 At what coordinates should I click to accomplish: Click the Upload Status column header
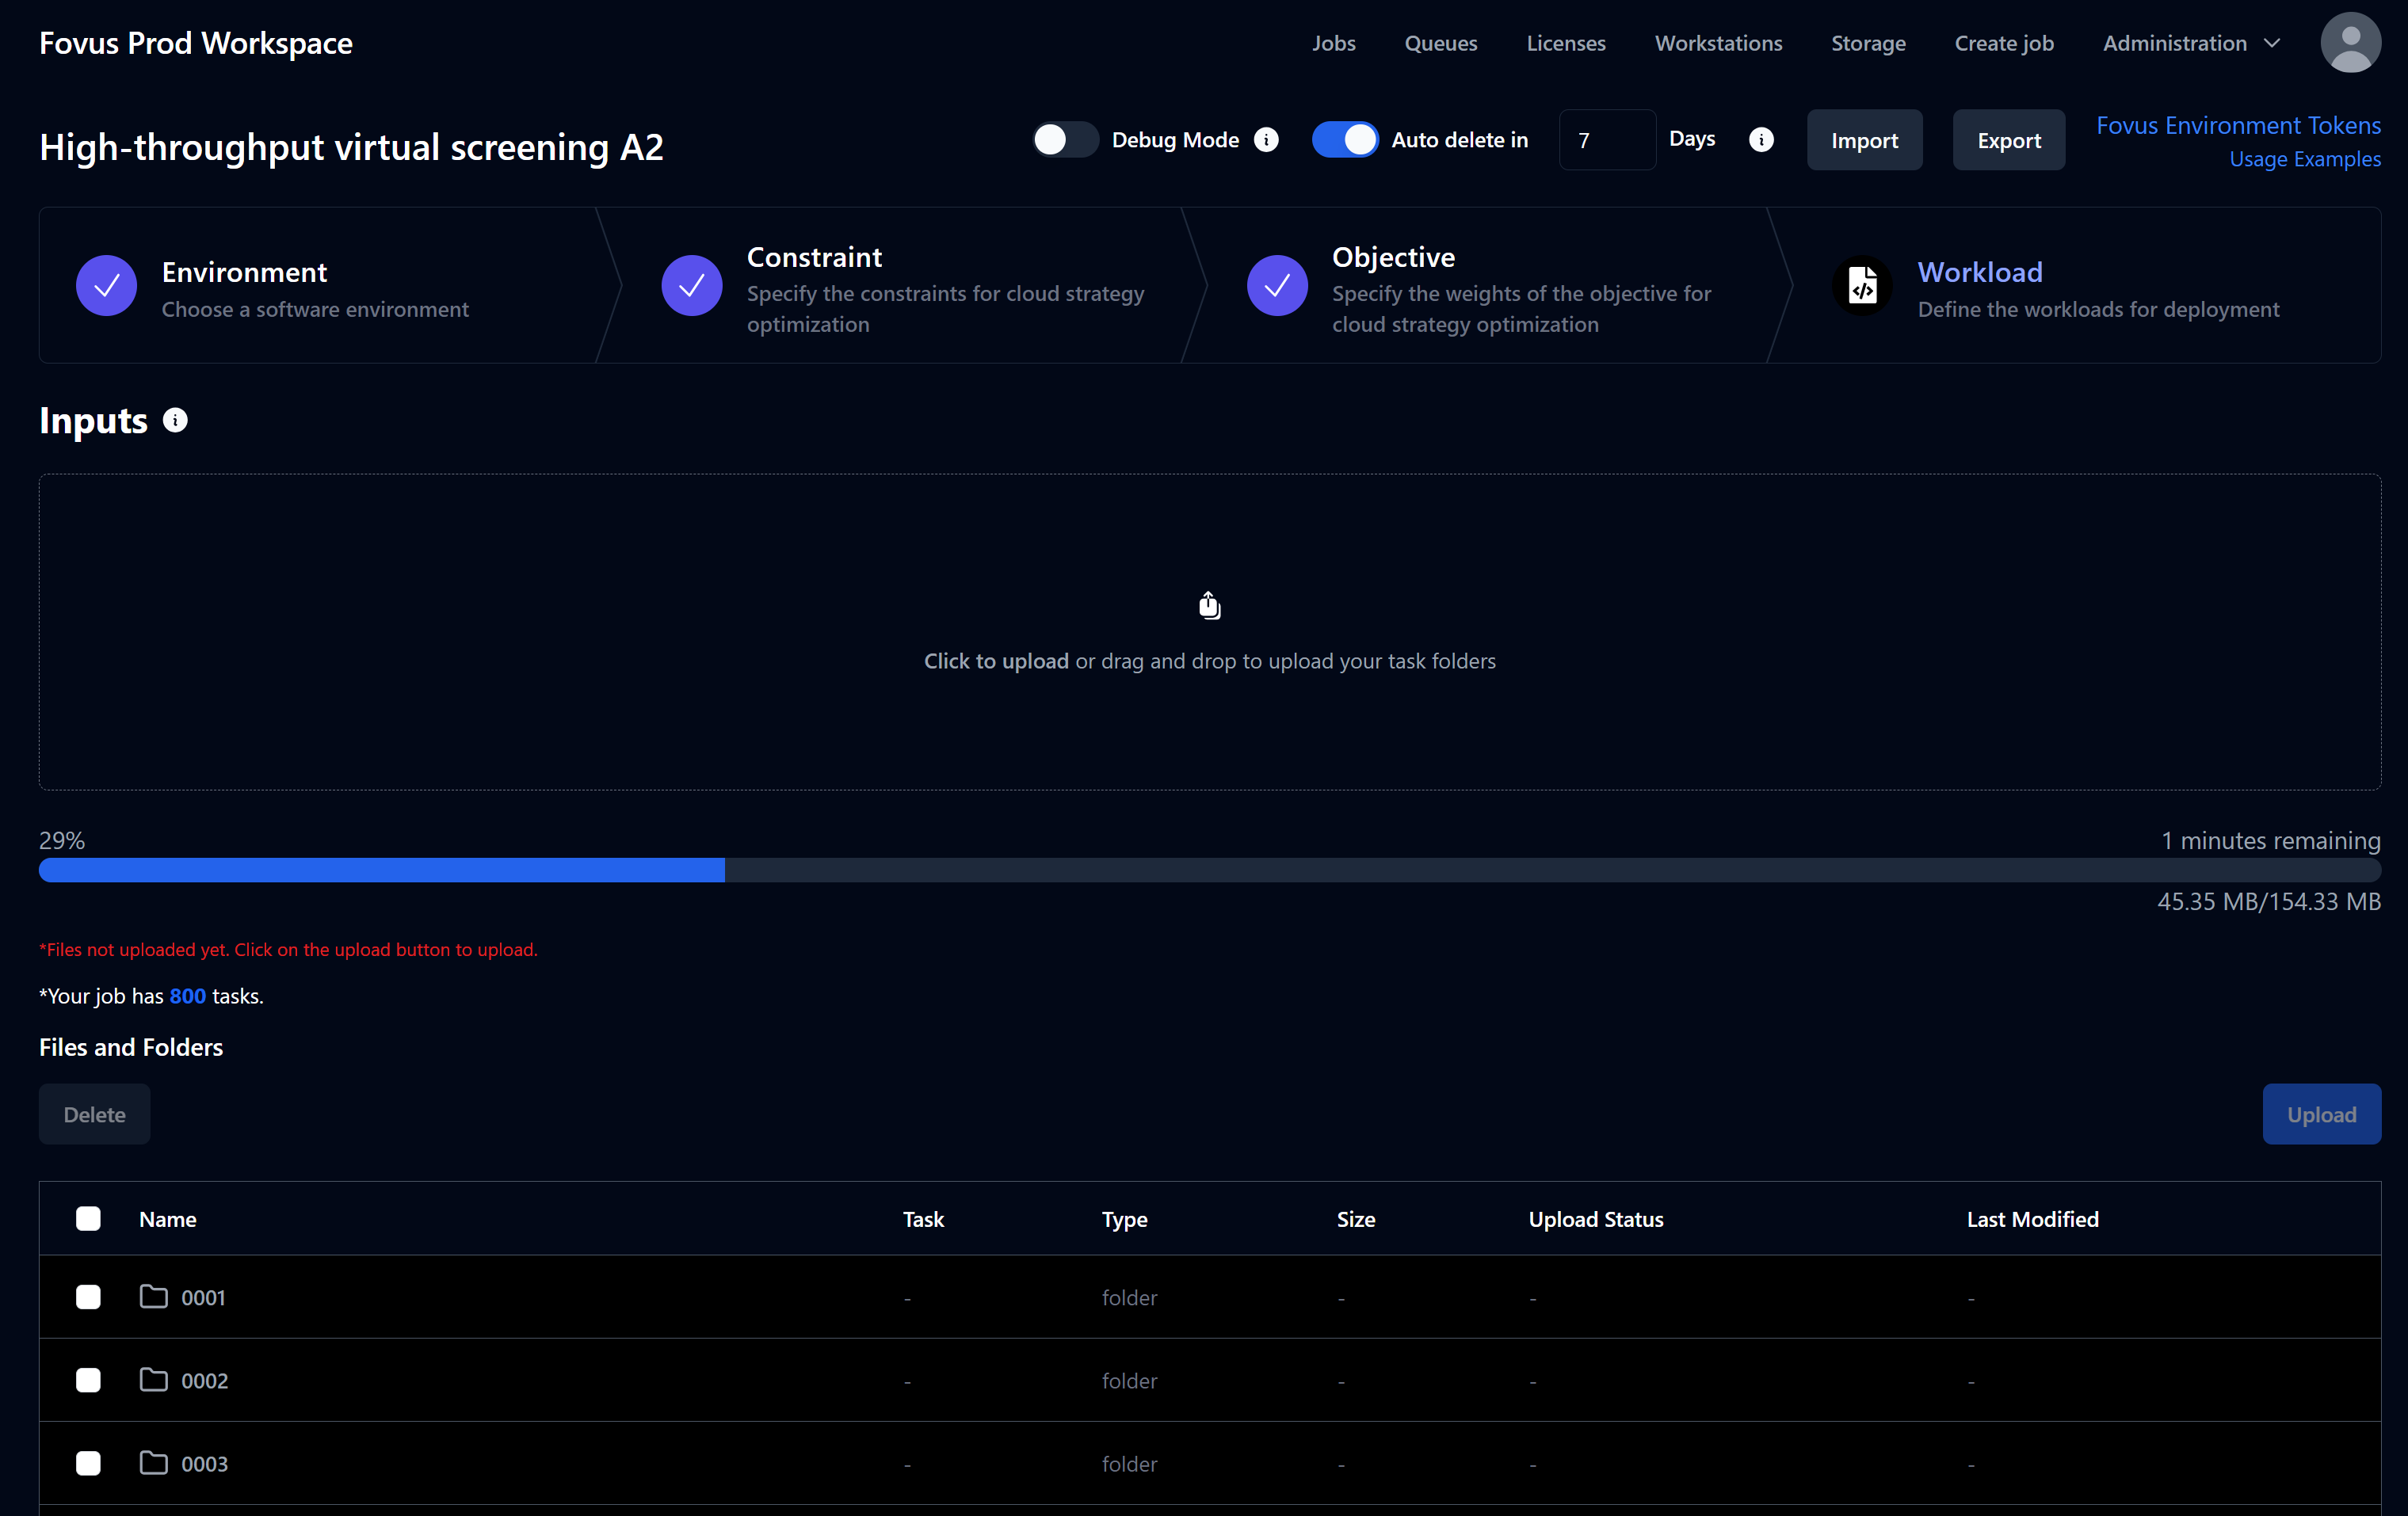point(1595,1218)
